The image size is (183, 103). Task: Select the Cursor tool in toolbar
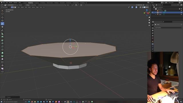(x=2, y=14)
